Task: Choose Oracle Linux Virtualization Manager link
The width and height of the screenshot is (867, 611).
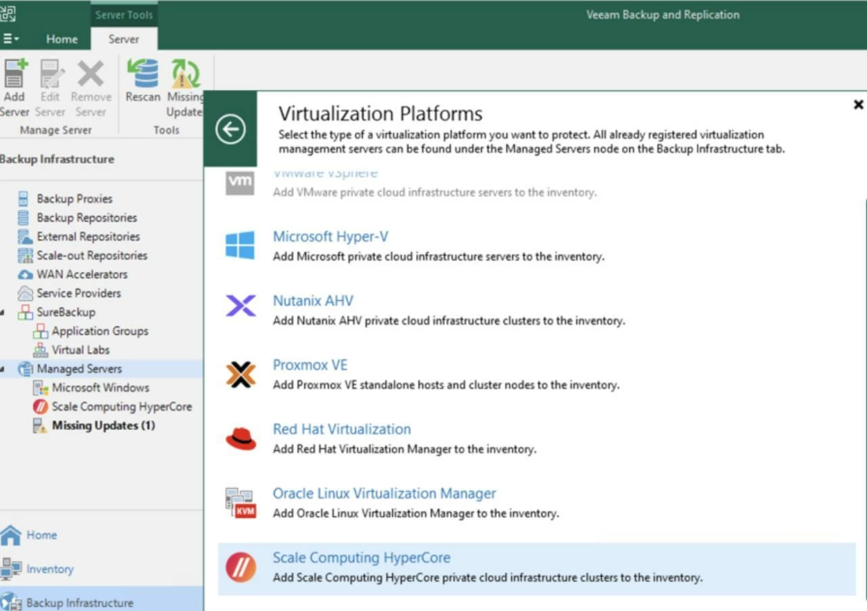Action: click(384, 494)
